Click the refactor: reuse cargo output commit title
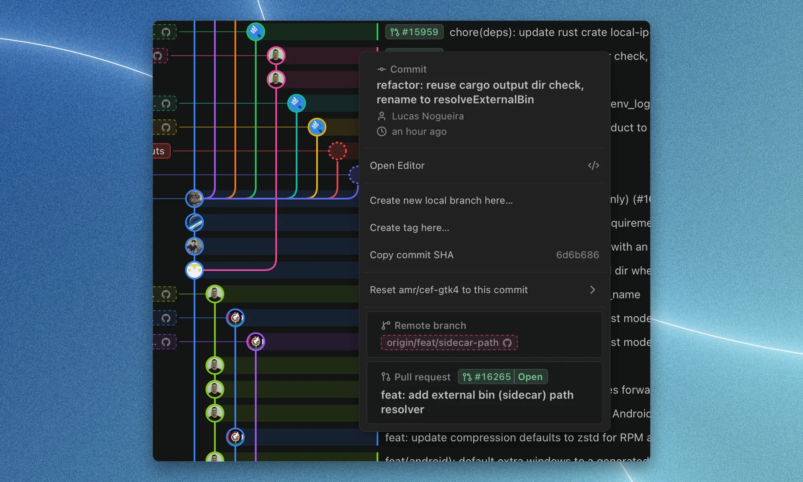Viewport: 803px width, 482px height. tap(480, 92)
